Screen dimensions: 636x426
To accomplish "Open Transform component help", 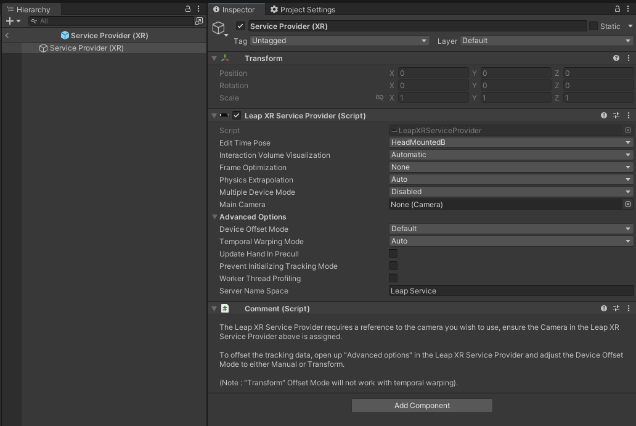I will coord(616,58).
